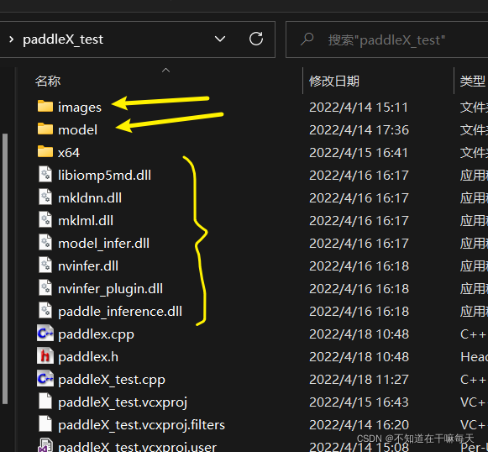The width and height of the screenshot is (488, 452).
Task: Click the date 2022/4/14 15:11
Action: coord(358,108)
